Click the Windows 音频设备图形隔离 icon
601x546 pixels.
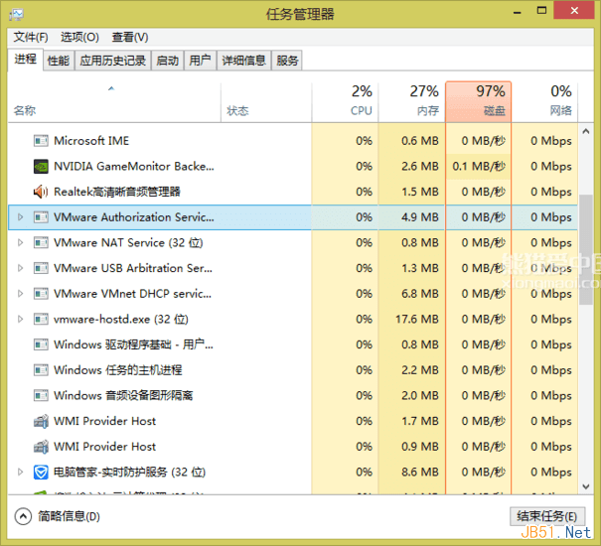tap(41, 395)
